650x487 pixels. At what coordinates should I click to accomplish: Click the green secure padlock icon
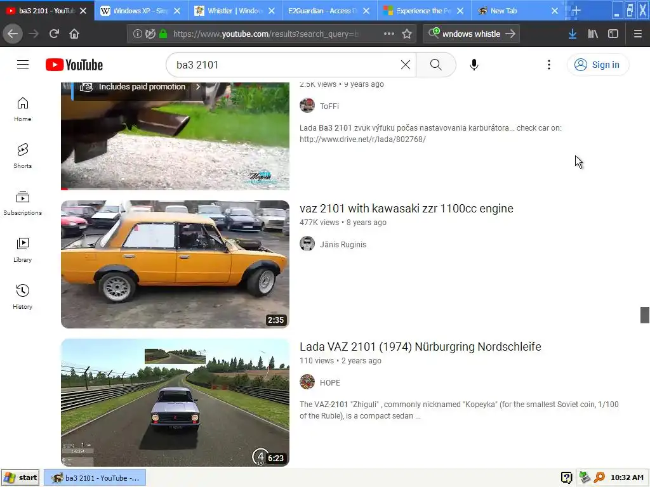coord(163,34)
